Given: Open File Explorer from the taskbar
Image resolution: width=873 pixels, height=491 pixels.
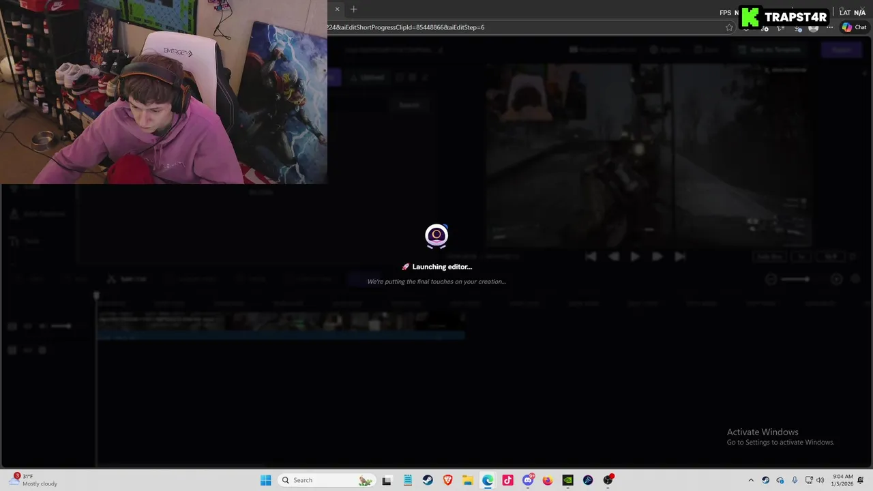Looking at the screenshot, I should pos(467,480).
